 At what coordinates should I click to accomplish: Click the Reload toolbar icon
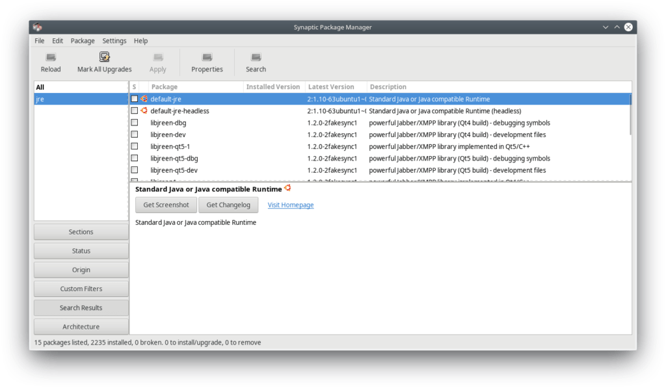pyautogui.click(x=50, y=58)
